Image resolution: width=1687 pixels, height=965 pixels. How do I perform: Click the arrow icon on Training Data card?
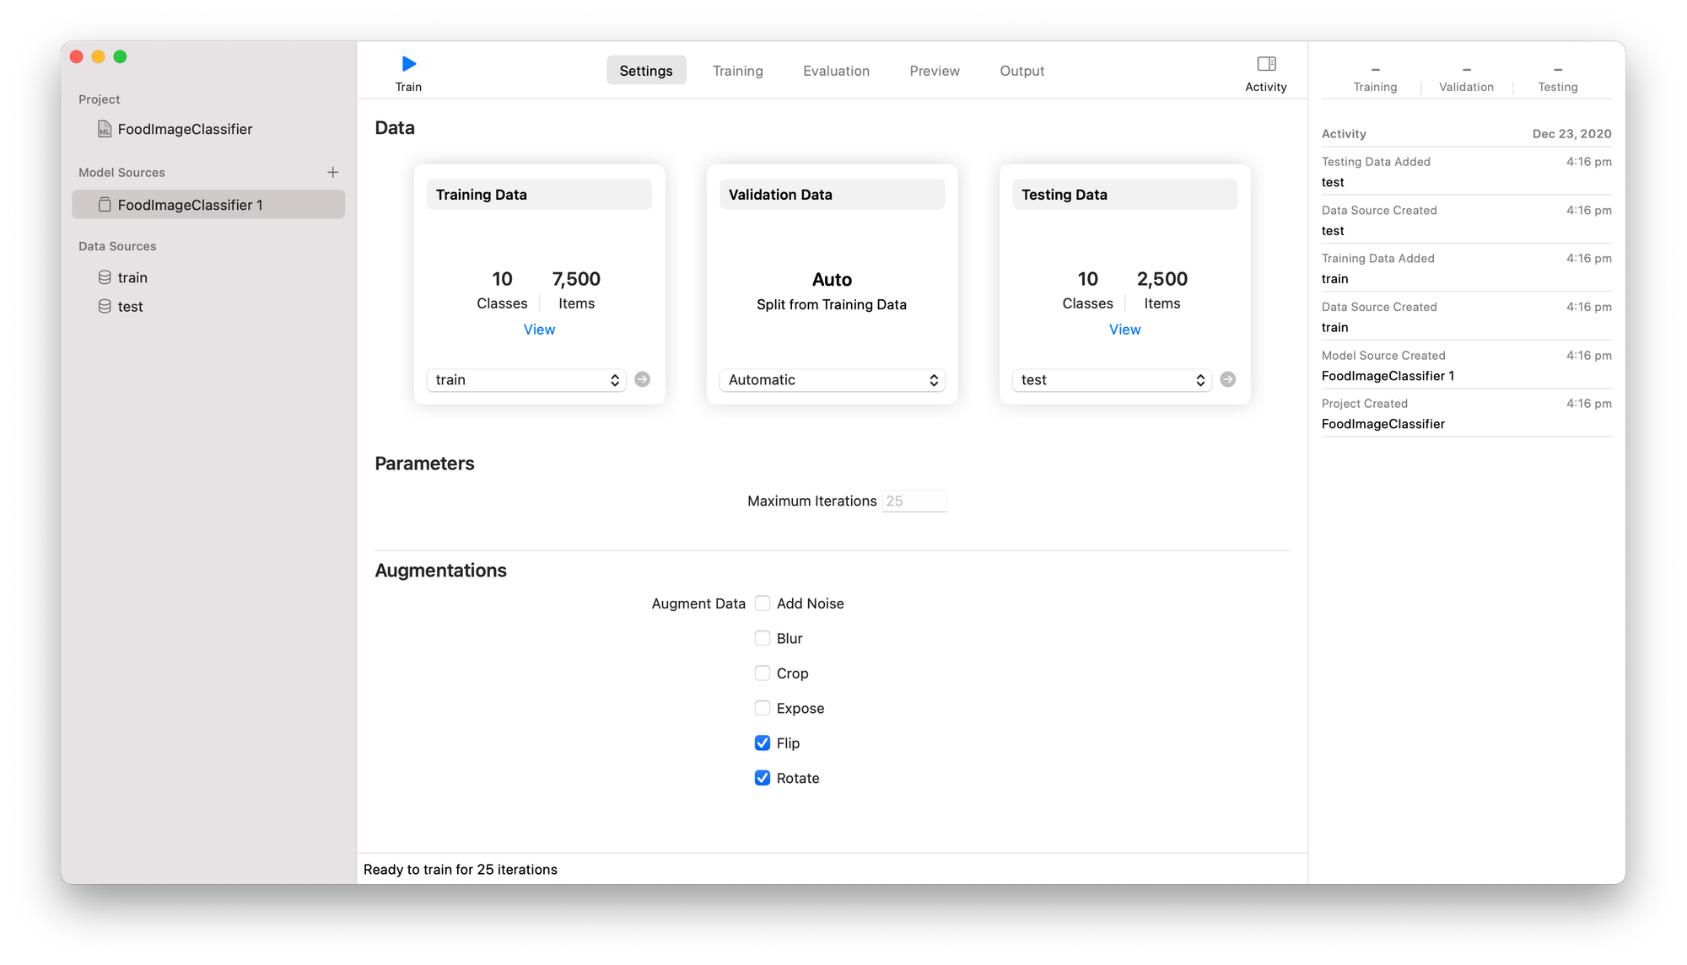(x=642, y=379)
